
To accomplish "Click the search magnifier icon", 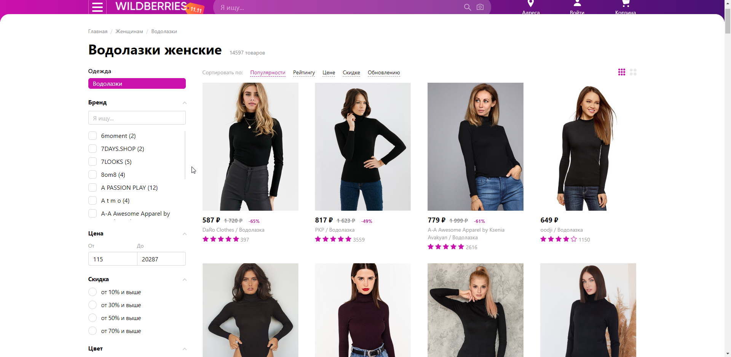I will coord(468,7).
